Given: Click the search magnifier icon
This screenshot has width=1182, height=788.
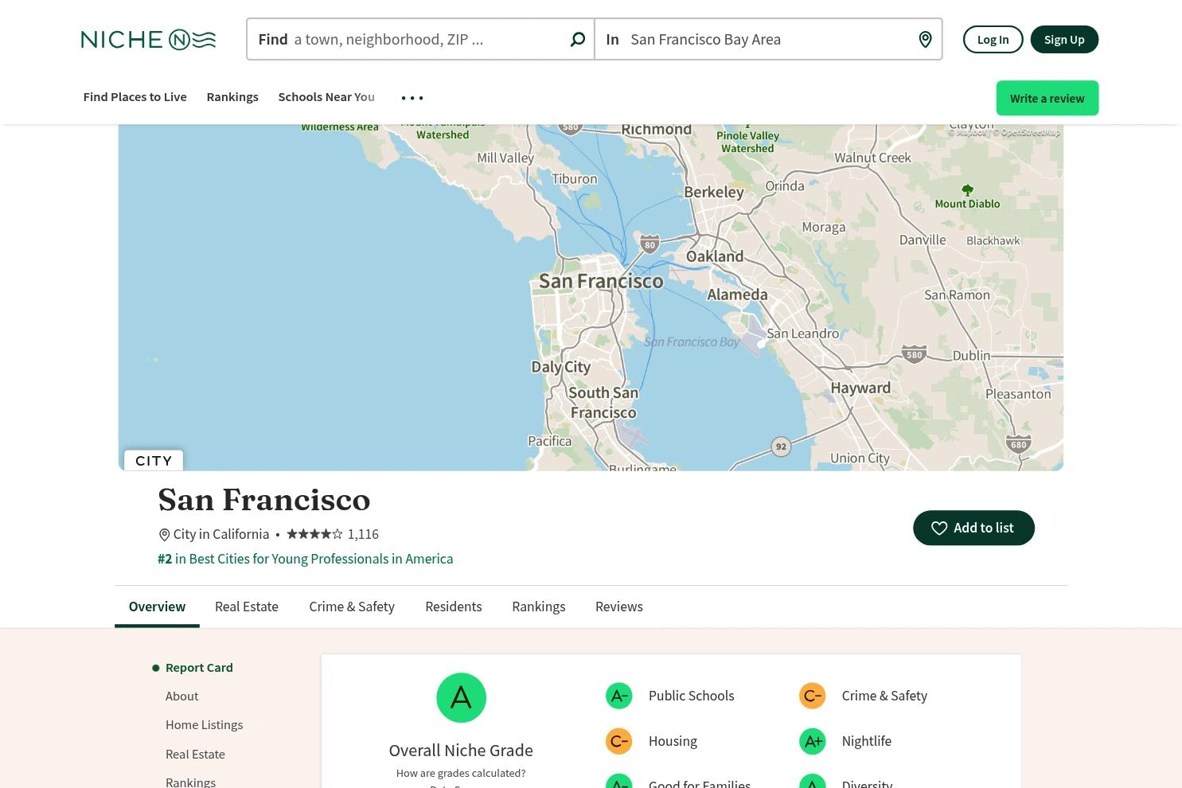Looking at the screenshot, I should pos(578,39).
